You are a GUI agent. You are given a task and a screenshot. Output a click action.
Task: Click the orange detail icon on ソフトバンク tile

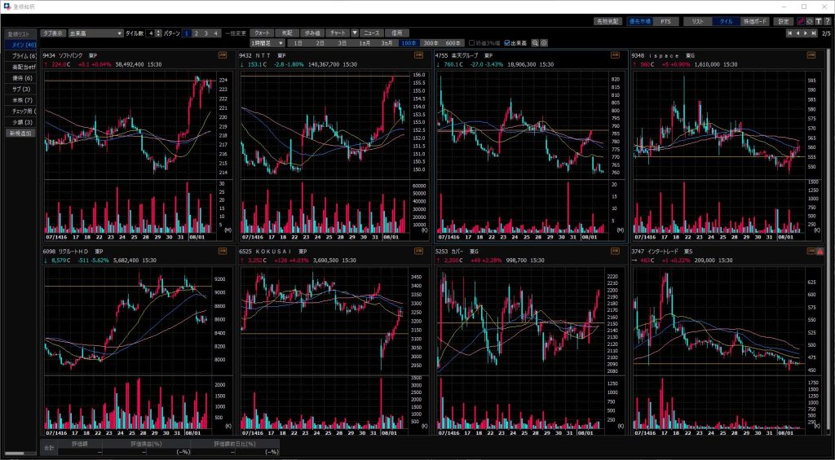point(223,55)
